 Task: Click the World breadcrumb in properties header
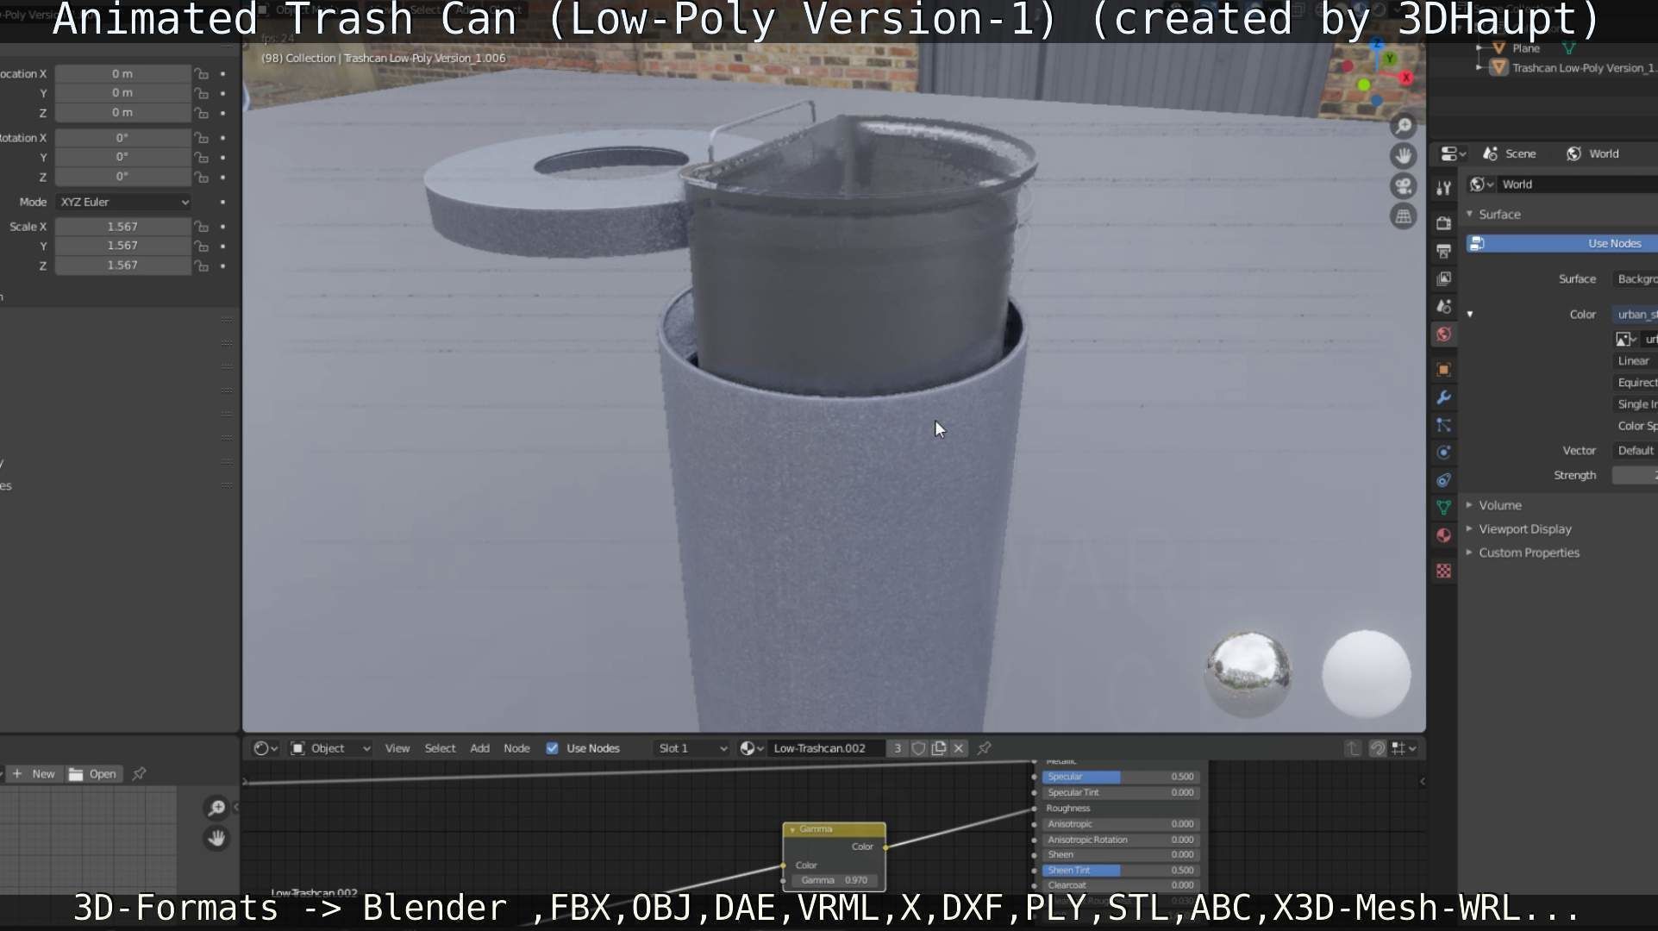[1593, 153]
